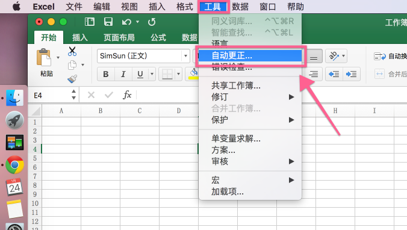Click the fx insert function icon
Image resolution: width=407 pixels, height=230 pixels.
point(127,95)
